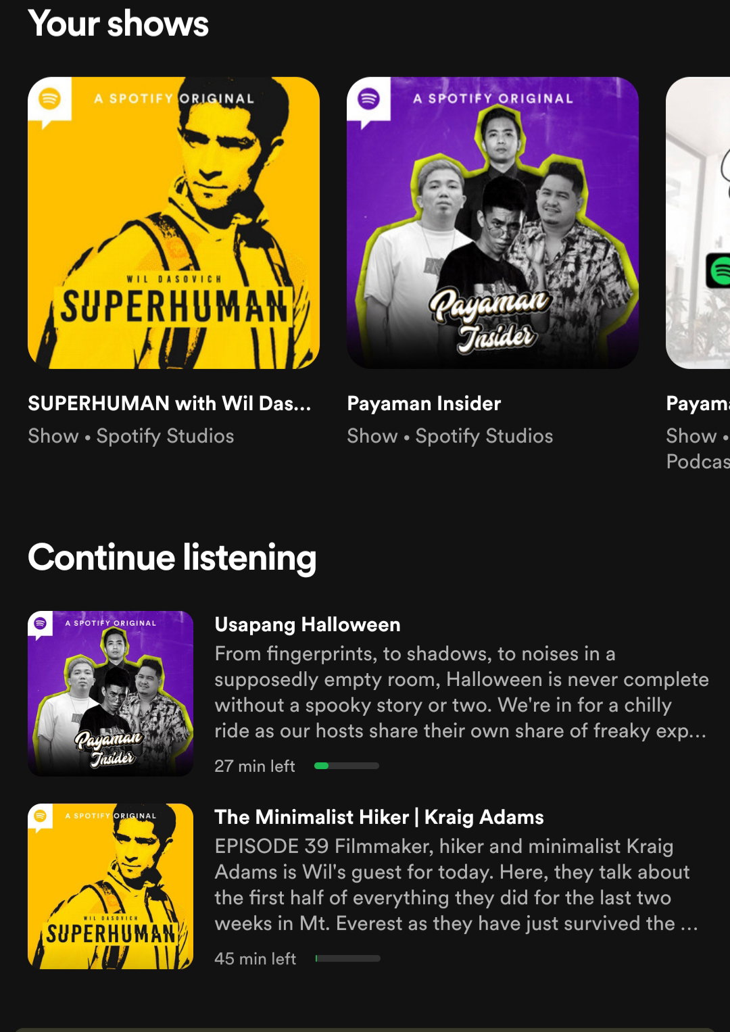Click 'Show • Spotify Studios' under SUPERHUMAN
Viewport: 730px width, 1032px height.
pos(131,436)
